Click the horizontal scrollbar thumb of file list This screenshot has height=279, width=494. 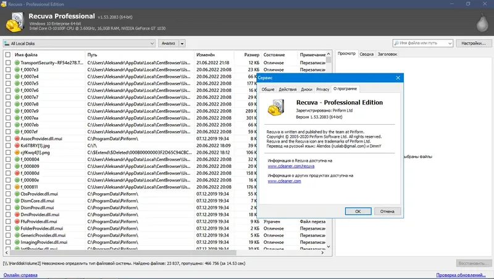coord(123,252)
